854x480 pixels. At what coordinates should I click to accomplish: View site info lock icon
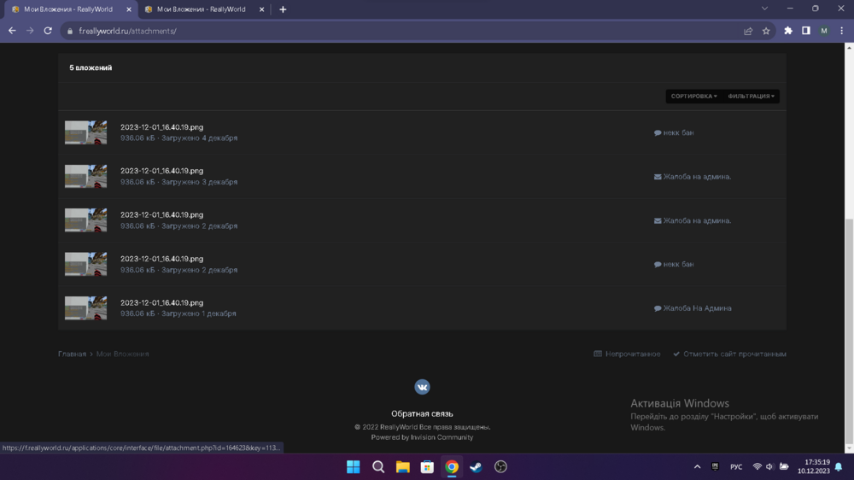tap(70, 31)
